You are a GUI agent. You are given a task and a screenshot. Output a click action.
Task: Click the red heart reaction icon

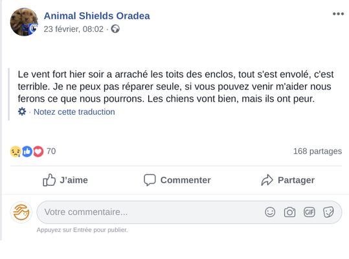(x=38, y=152)
